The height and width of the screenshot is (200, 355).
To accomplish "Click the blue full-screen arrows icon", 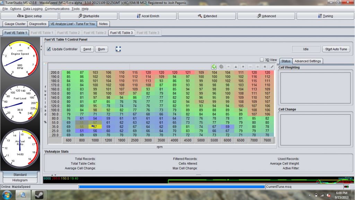I will click(118, 49).
